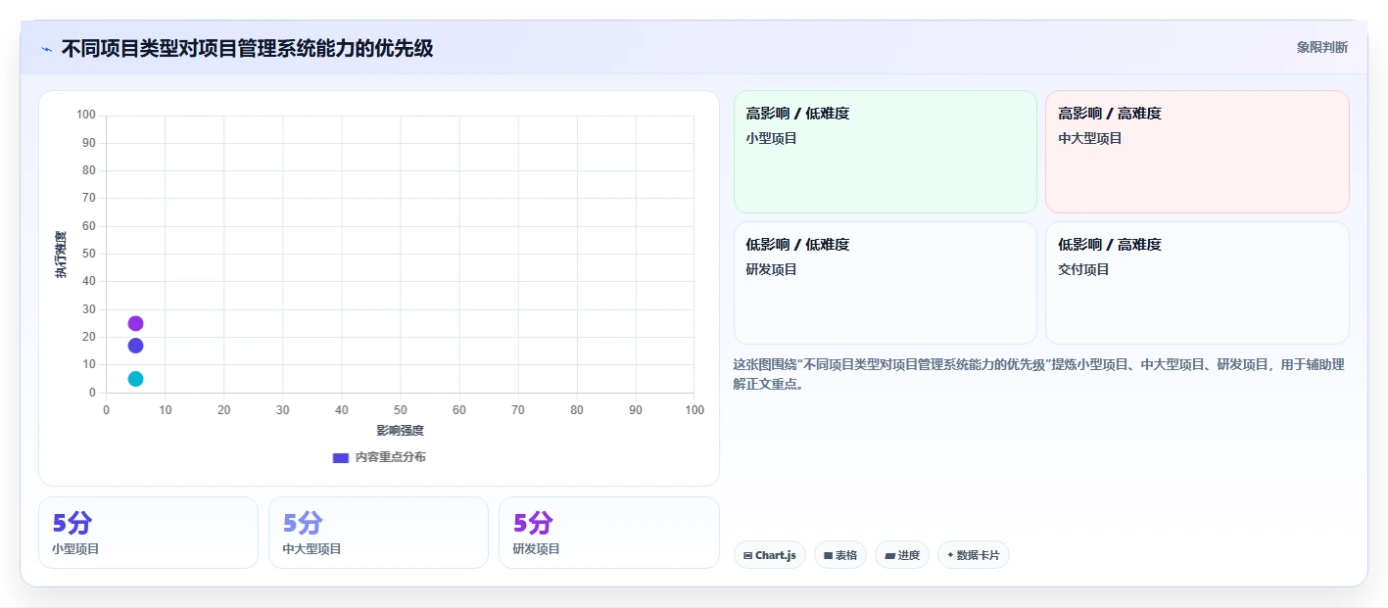Click the description paragraph starting 这张图围绕

coord(1039,374)
